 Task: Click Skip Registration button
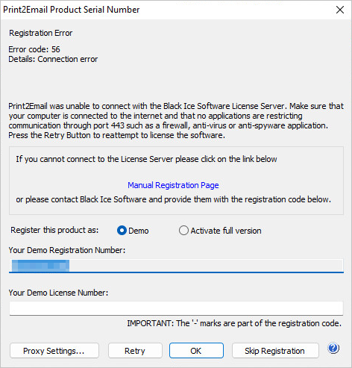click(275, 351)
